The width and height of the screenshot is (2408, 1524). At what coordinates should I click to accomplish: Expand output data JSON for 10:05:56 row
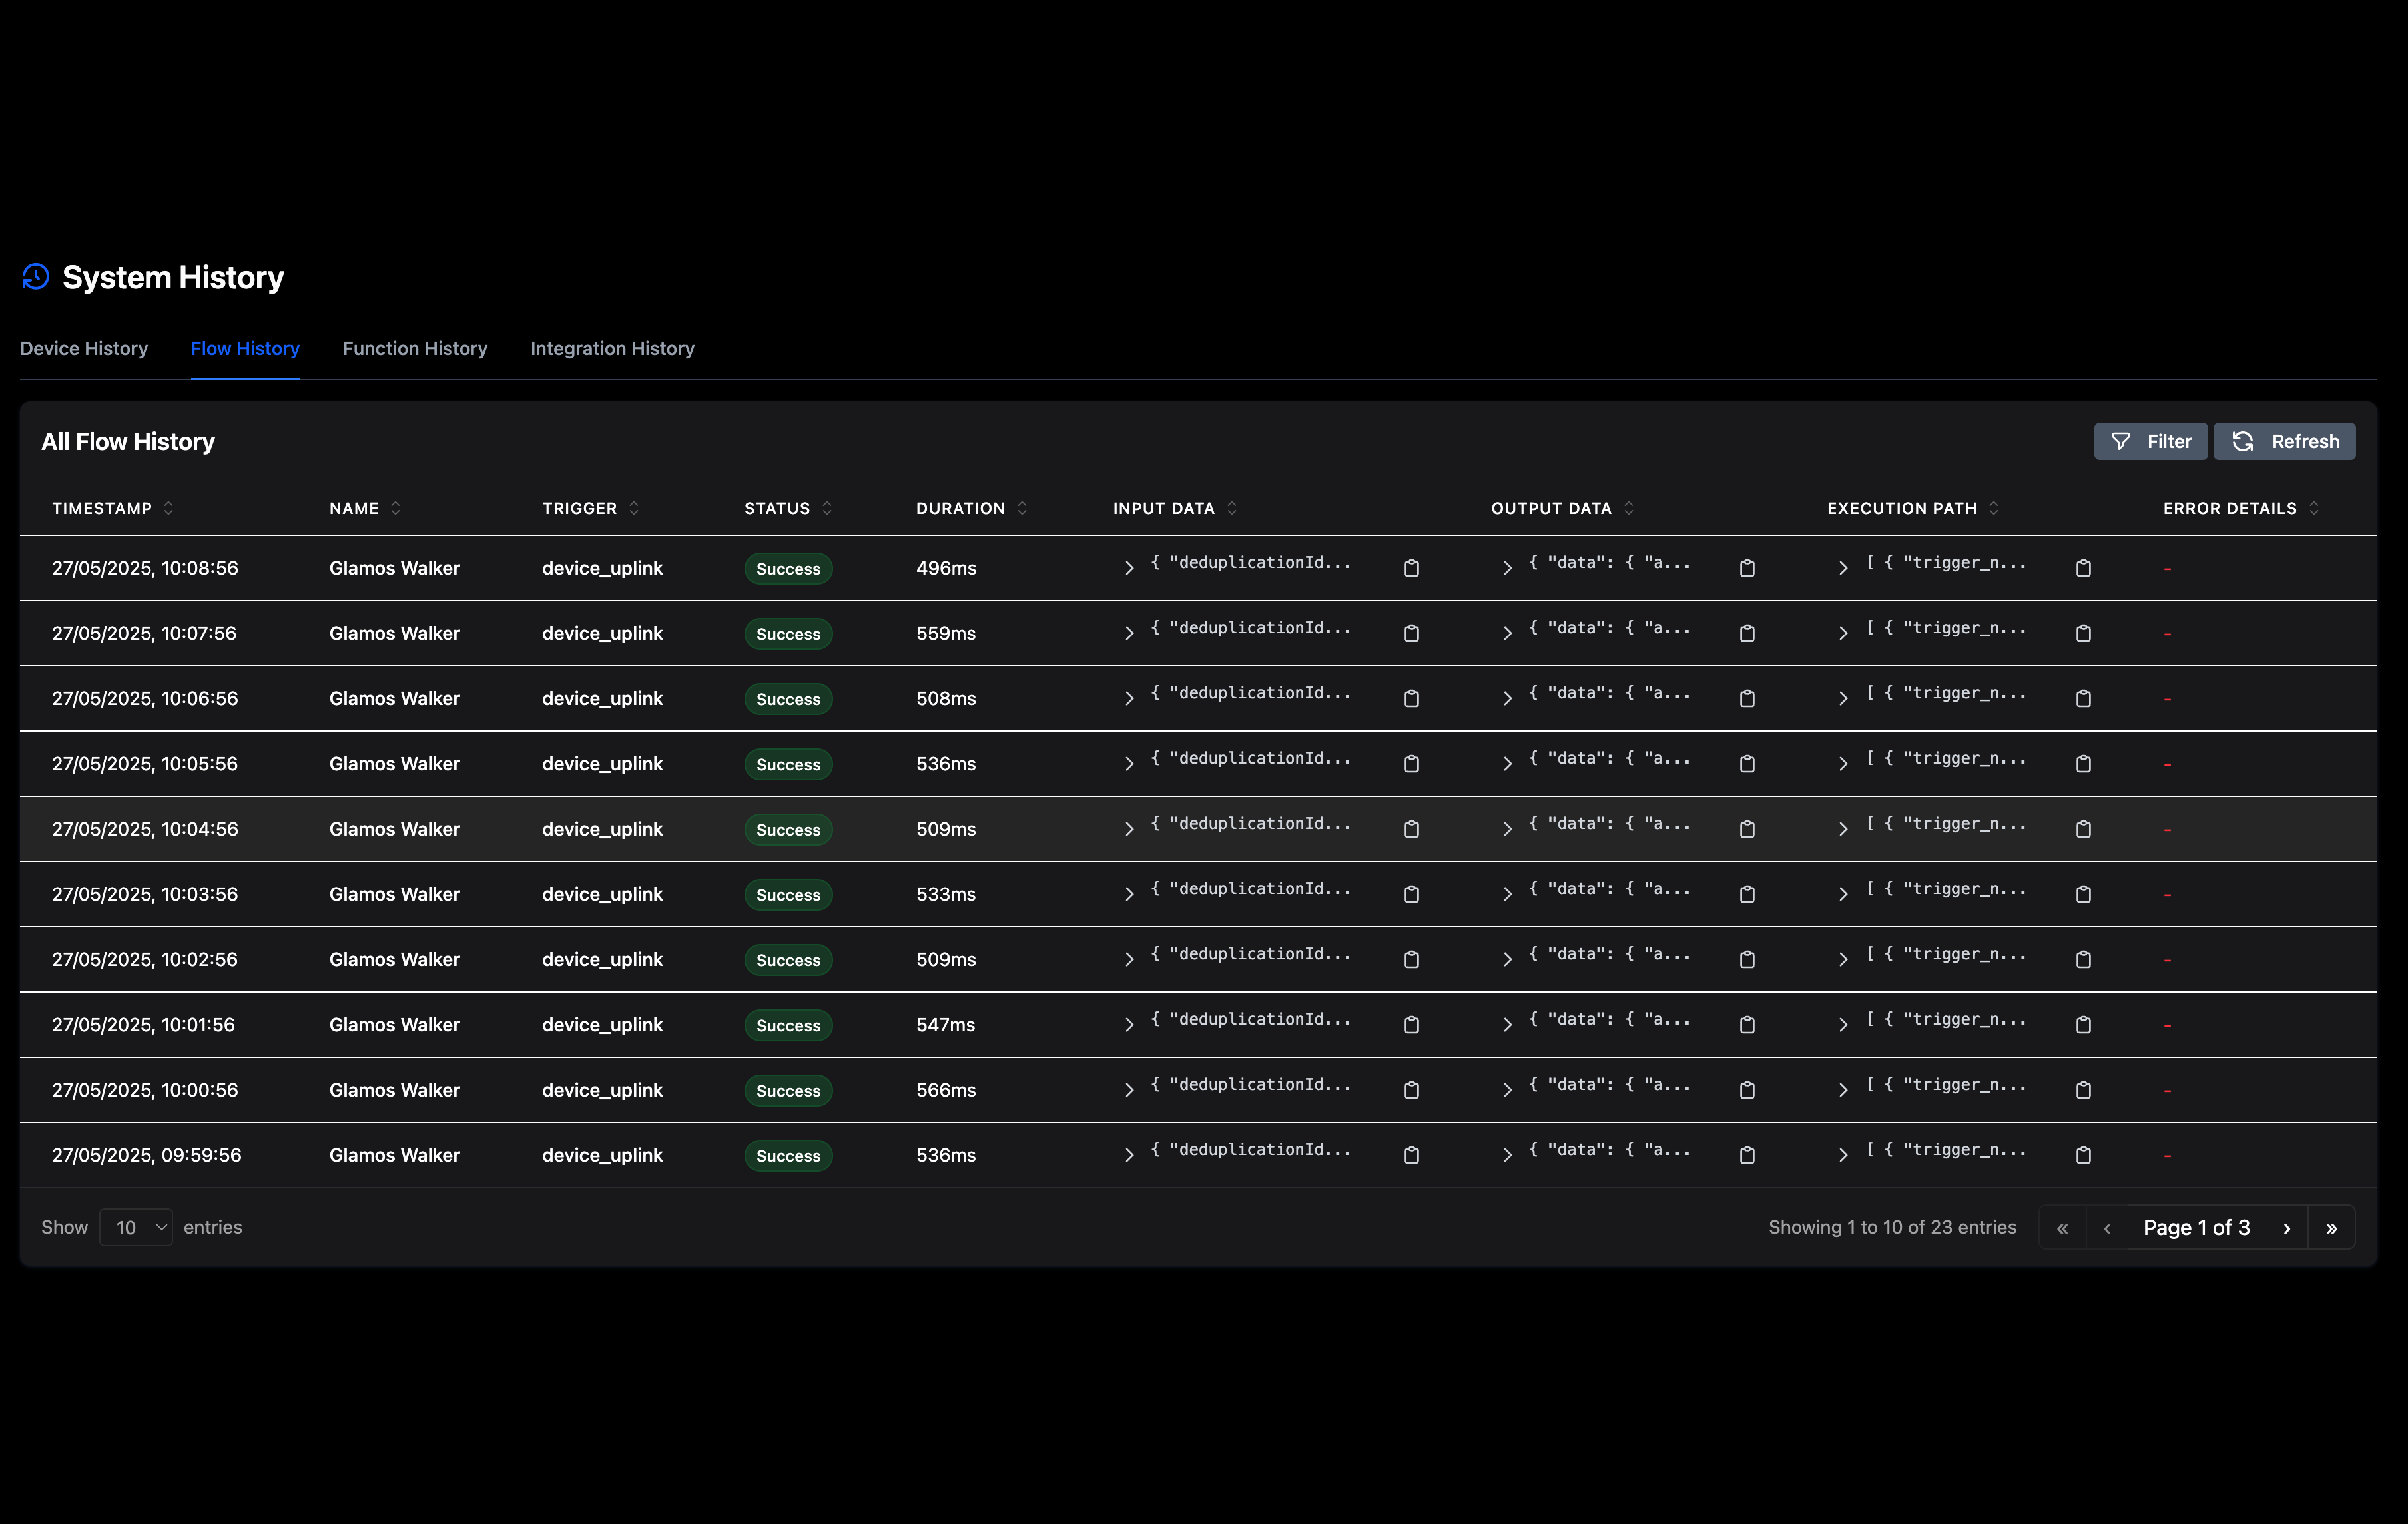pyautogui.click(x=1507, y=763)
